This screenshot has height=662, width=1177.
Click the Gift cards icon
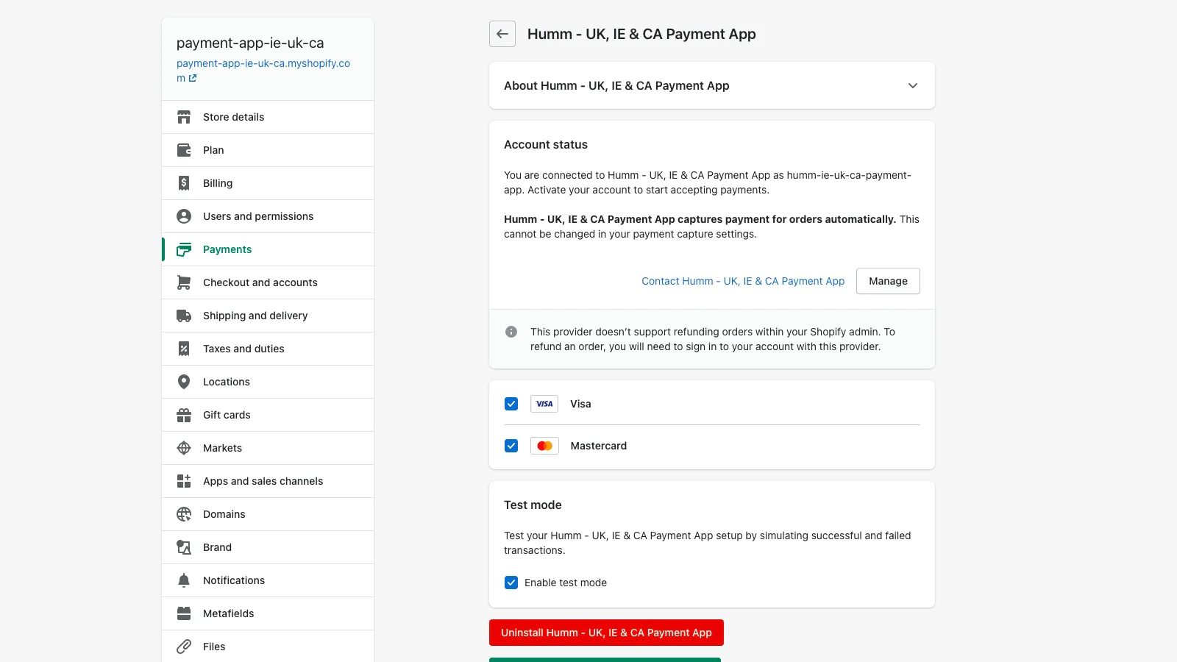coord(184,415)
